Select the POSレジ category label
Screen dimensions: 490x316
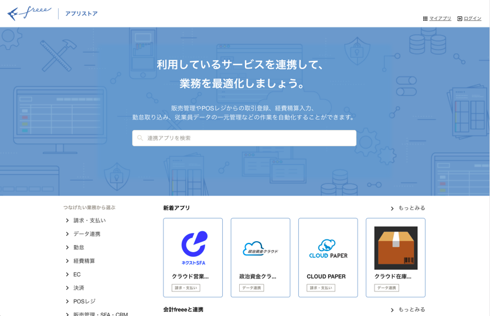click(84, 301)
